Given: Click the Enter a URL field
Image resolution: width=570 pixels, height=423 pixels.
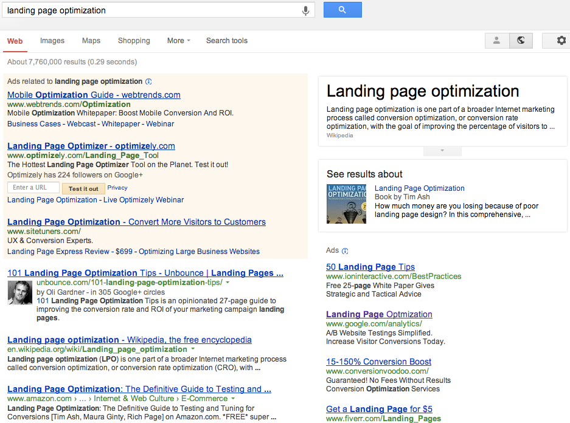Looking at the screenshot, I should (33, 187).
